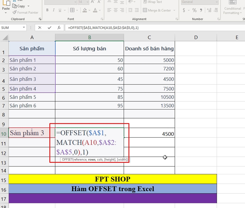This screenshot has height=208, width=245.
Task: Click cell C10 showing 4500
Action: tap(149, 133)
